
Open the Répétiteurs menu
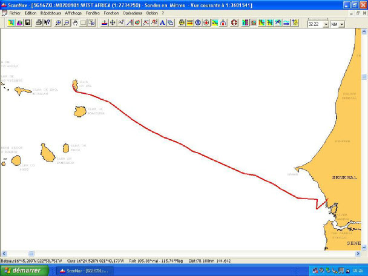(x=50, y=13)
